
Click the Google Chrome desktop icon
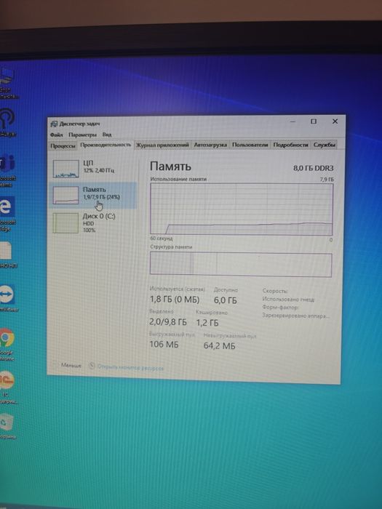7,345
